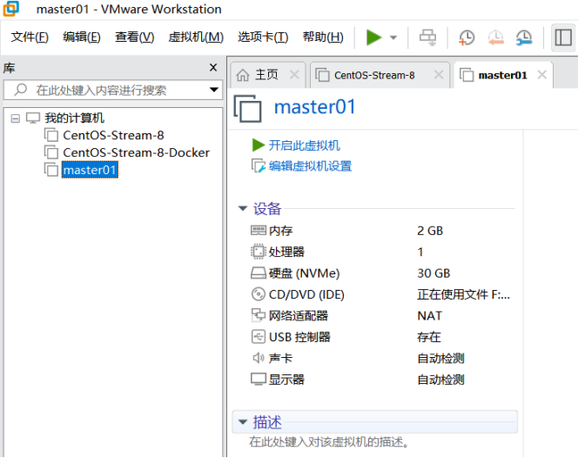Open the 选项卡(T) menu
This screenshot has width=578, height=458.
[263, 37]
